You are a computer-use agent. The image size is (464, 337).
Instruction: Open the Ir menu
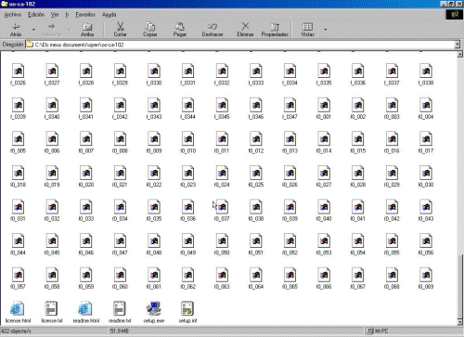click(x=67, y=15)
